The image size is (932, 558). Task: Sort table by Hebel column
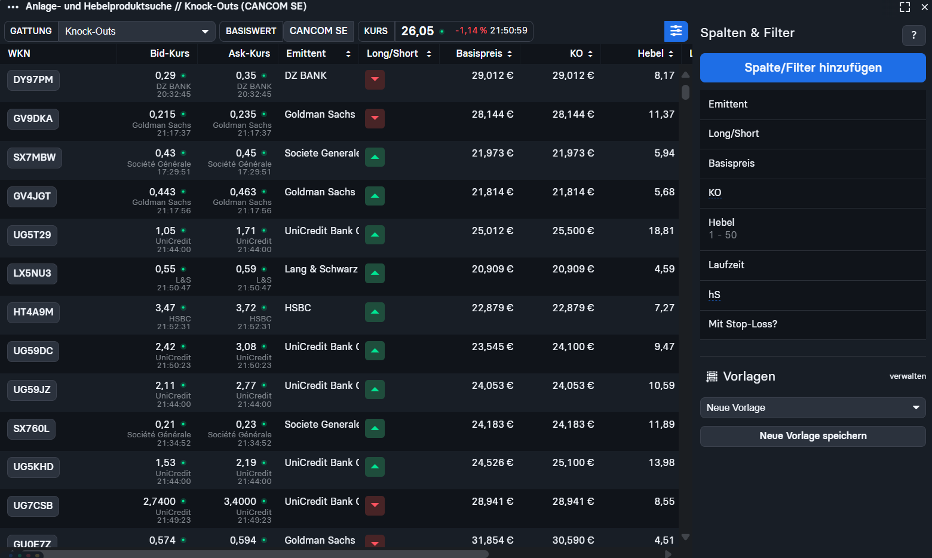pyautogui.click(x=655, y=54)
